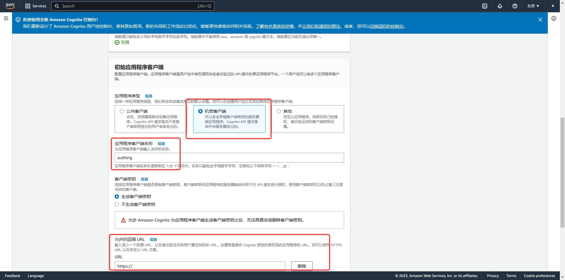Open 信息 link next to 应用程序类型
Image resolution: width=565 pixels, height=280 pixels.
[x=148, y=96]
